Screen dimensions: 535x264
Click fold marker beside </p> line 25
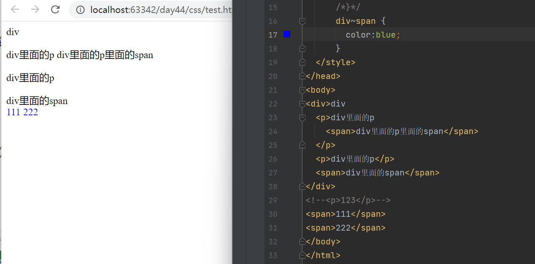[302, 145]
